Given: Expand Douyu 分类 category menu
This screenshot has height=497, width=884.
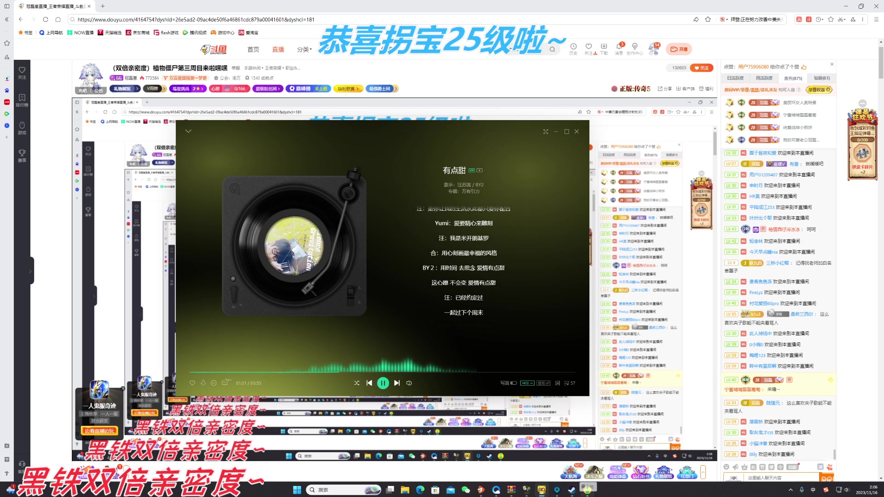Looking at the screenshot, I should tap(304, 49).
